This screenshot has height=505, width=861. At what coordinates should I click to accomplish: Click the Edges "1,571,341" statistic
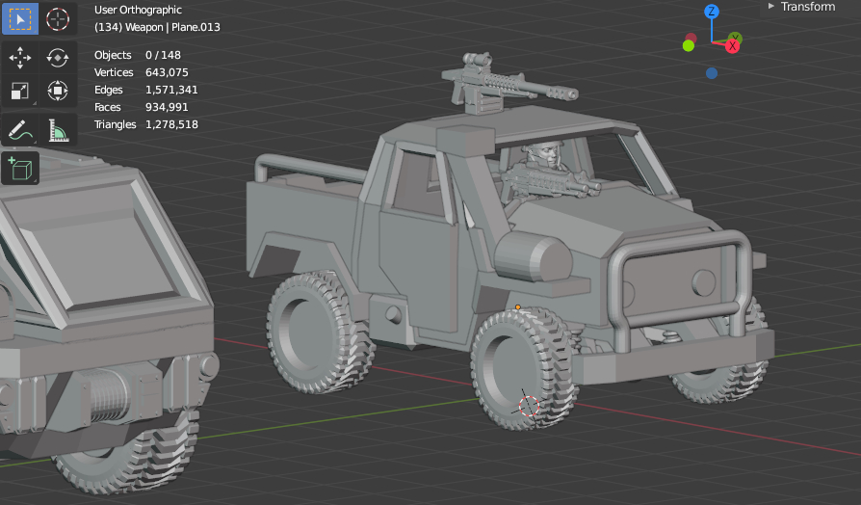171,90
